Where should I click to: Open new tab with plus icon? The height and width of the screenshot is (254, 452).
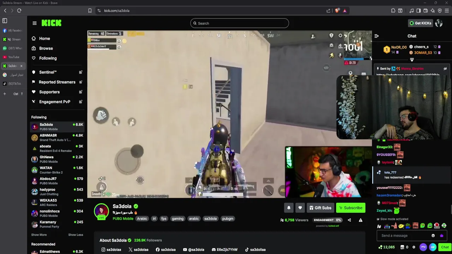[x=5, y=94]
